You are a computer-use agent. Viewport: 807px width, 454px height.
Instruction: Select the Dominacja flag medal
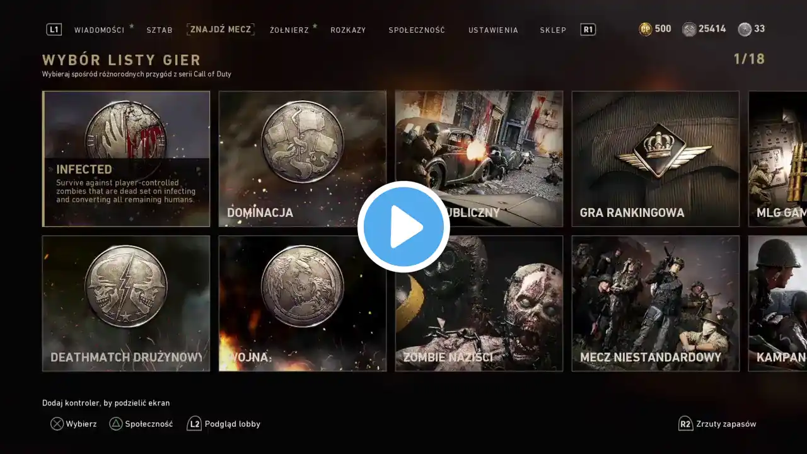[303, 143]
